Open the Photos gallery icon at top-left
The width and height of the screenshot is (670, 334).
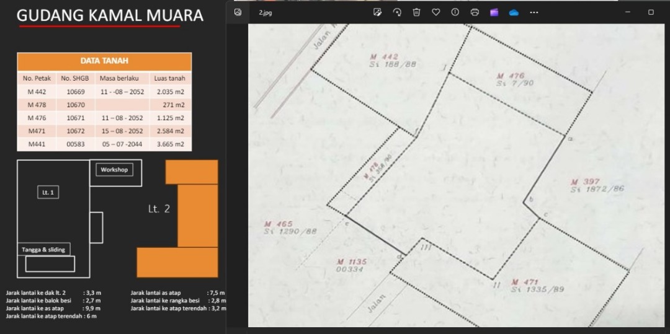pyautogui.click(x=238, y=12)
